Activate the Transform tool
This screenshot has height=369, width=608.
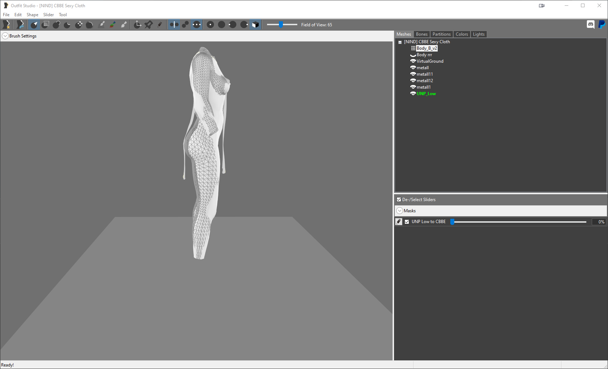[x=137, y=25]
